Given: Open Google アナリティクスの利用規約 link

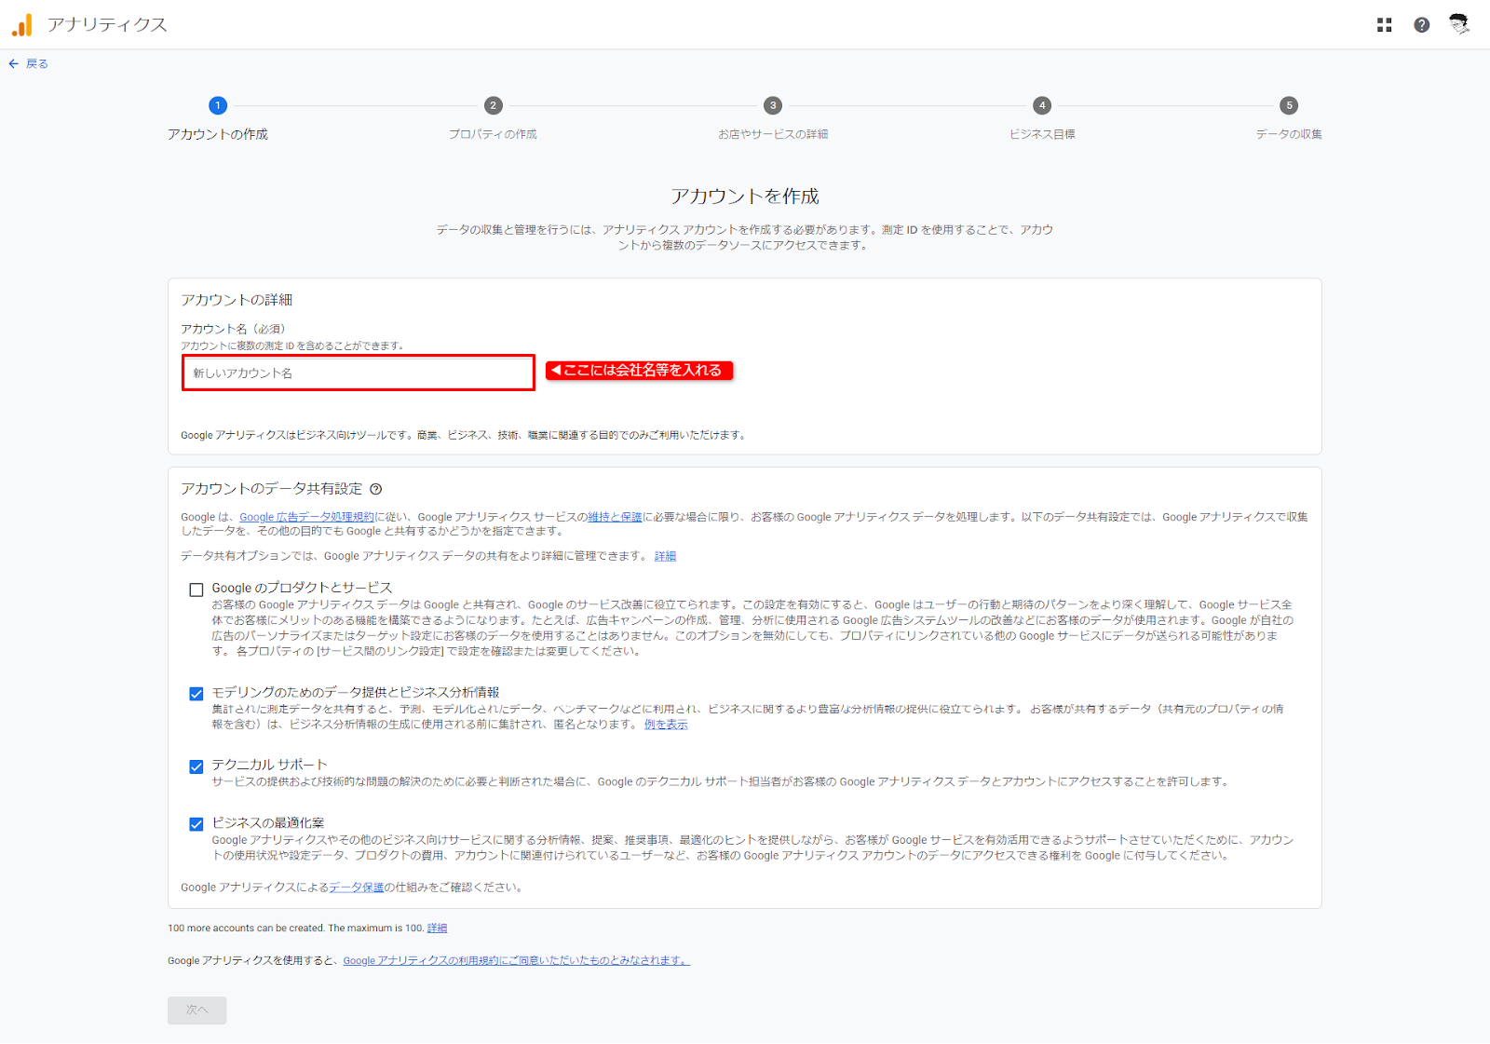Looking at the screenshot, I should (517, 960).
